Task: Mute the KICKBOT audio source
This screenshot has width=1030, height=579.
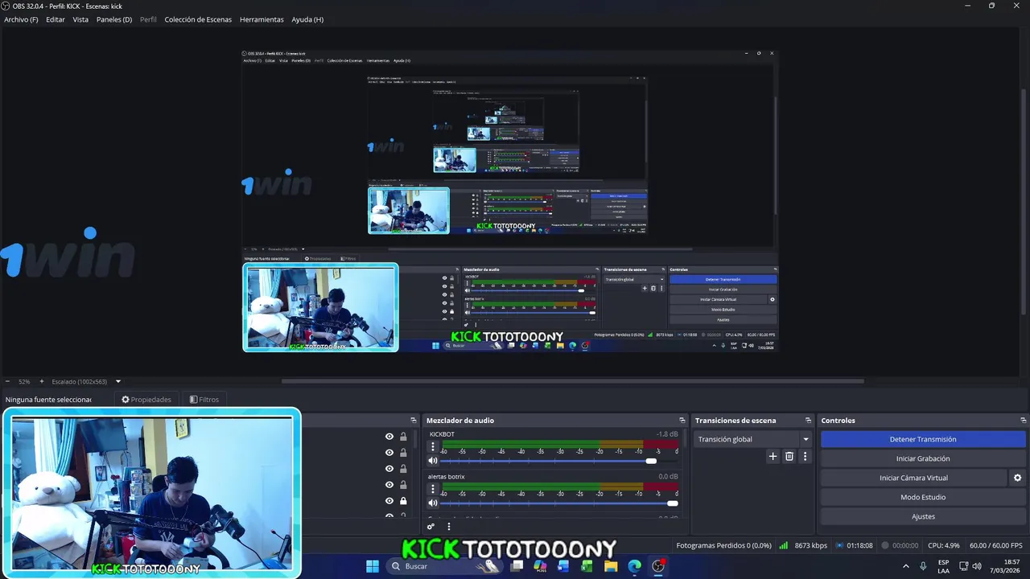Action: (x=433, y=461)
